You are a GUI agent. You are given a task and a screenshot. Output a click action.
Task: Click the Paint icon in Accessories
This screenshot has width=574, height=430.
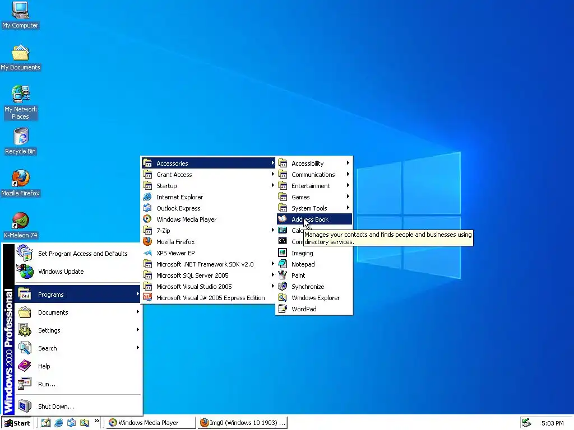tap(283, 274)
